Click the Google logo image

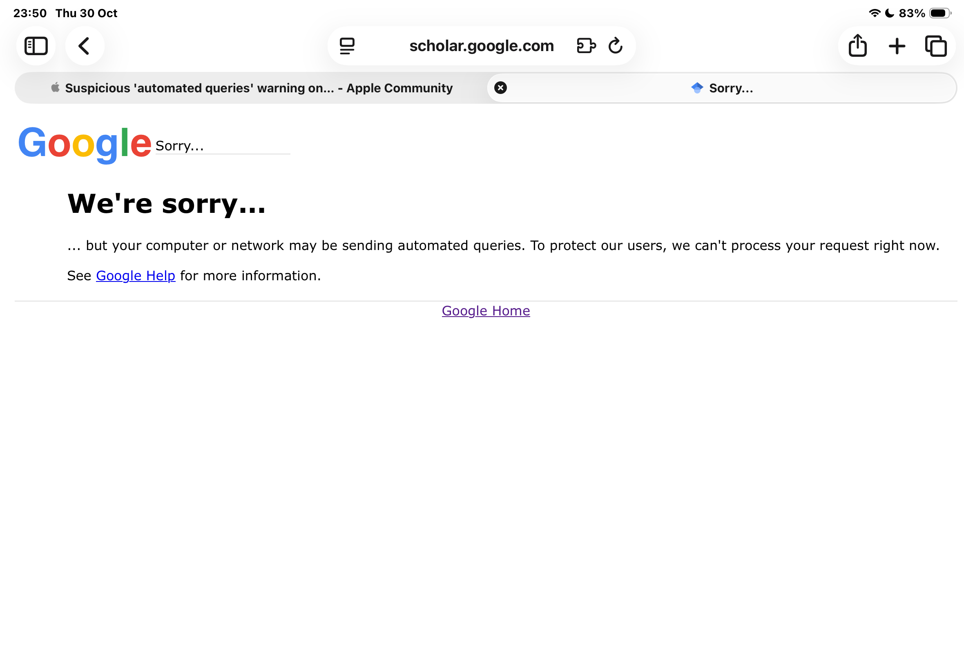[x=85, y=143]
